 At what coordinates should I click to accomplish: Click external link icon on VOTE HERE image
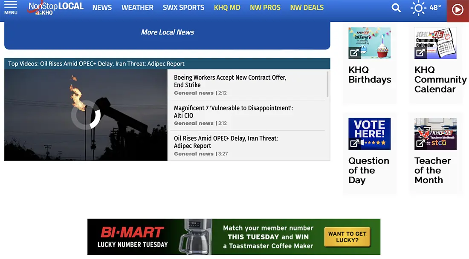354,144
